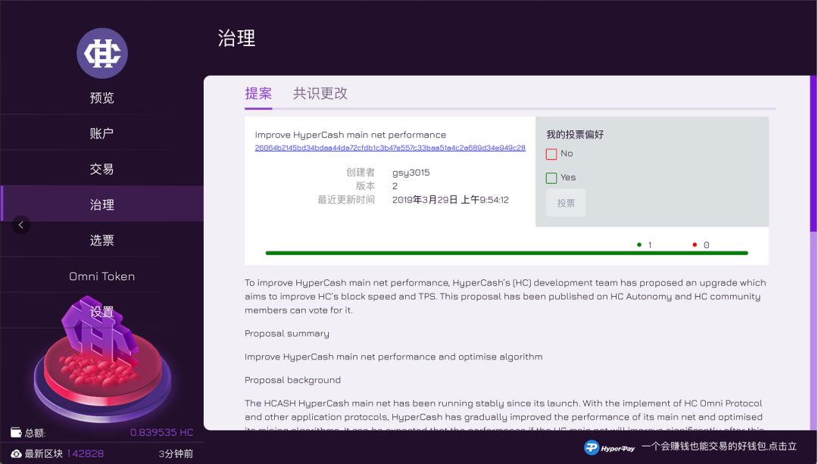The width and height of the screenshot is (818, 464).
Task: Click the creator name gsy3015
Action: pos(411,173)
